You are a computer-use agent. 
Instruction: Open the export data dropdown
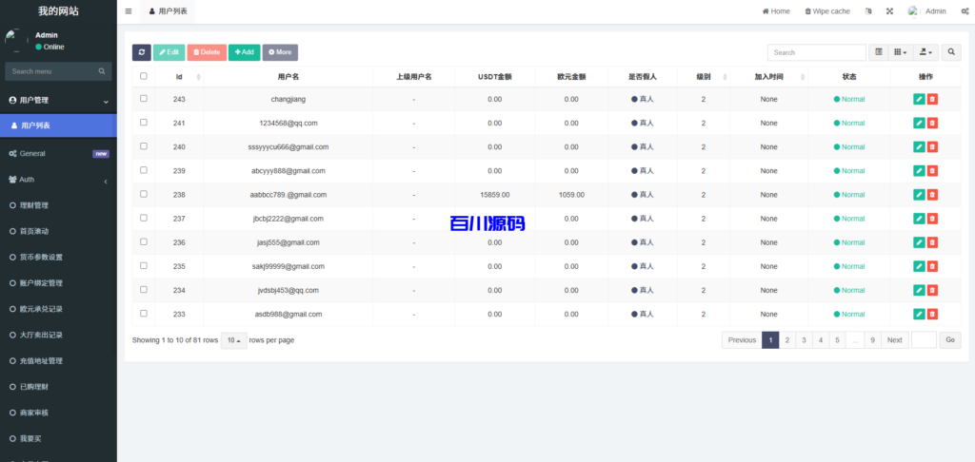pos(925,53)
